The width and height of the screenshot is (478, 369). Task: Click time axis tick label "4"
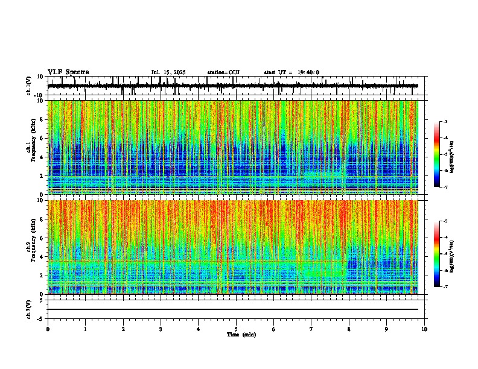tap(199, 329)
